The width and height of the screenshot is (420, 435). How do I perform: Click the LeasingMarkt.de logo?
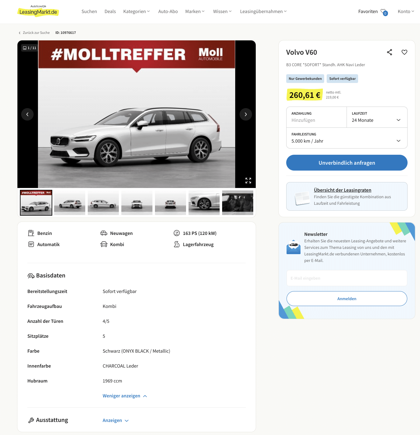point(38,11)
